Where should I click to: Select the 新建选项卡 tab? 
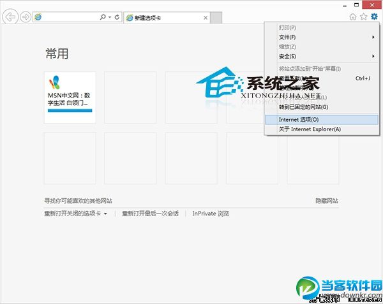[x=167, y=18]
